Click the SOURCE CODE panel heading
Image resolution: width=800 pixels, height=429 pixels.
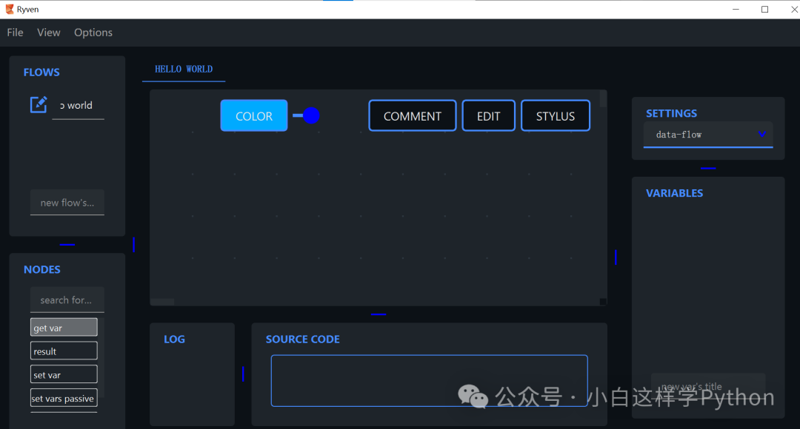pyautogui.click(x=302, y=340)
